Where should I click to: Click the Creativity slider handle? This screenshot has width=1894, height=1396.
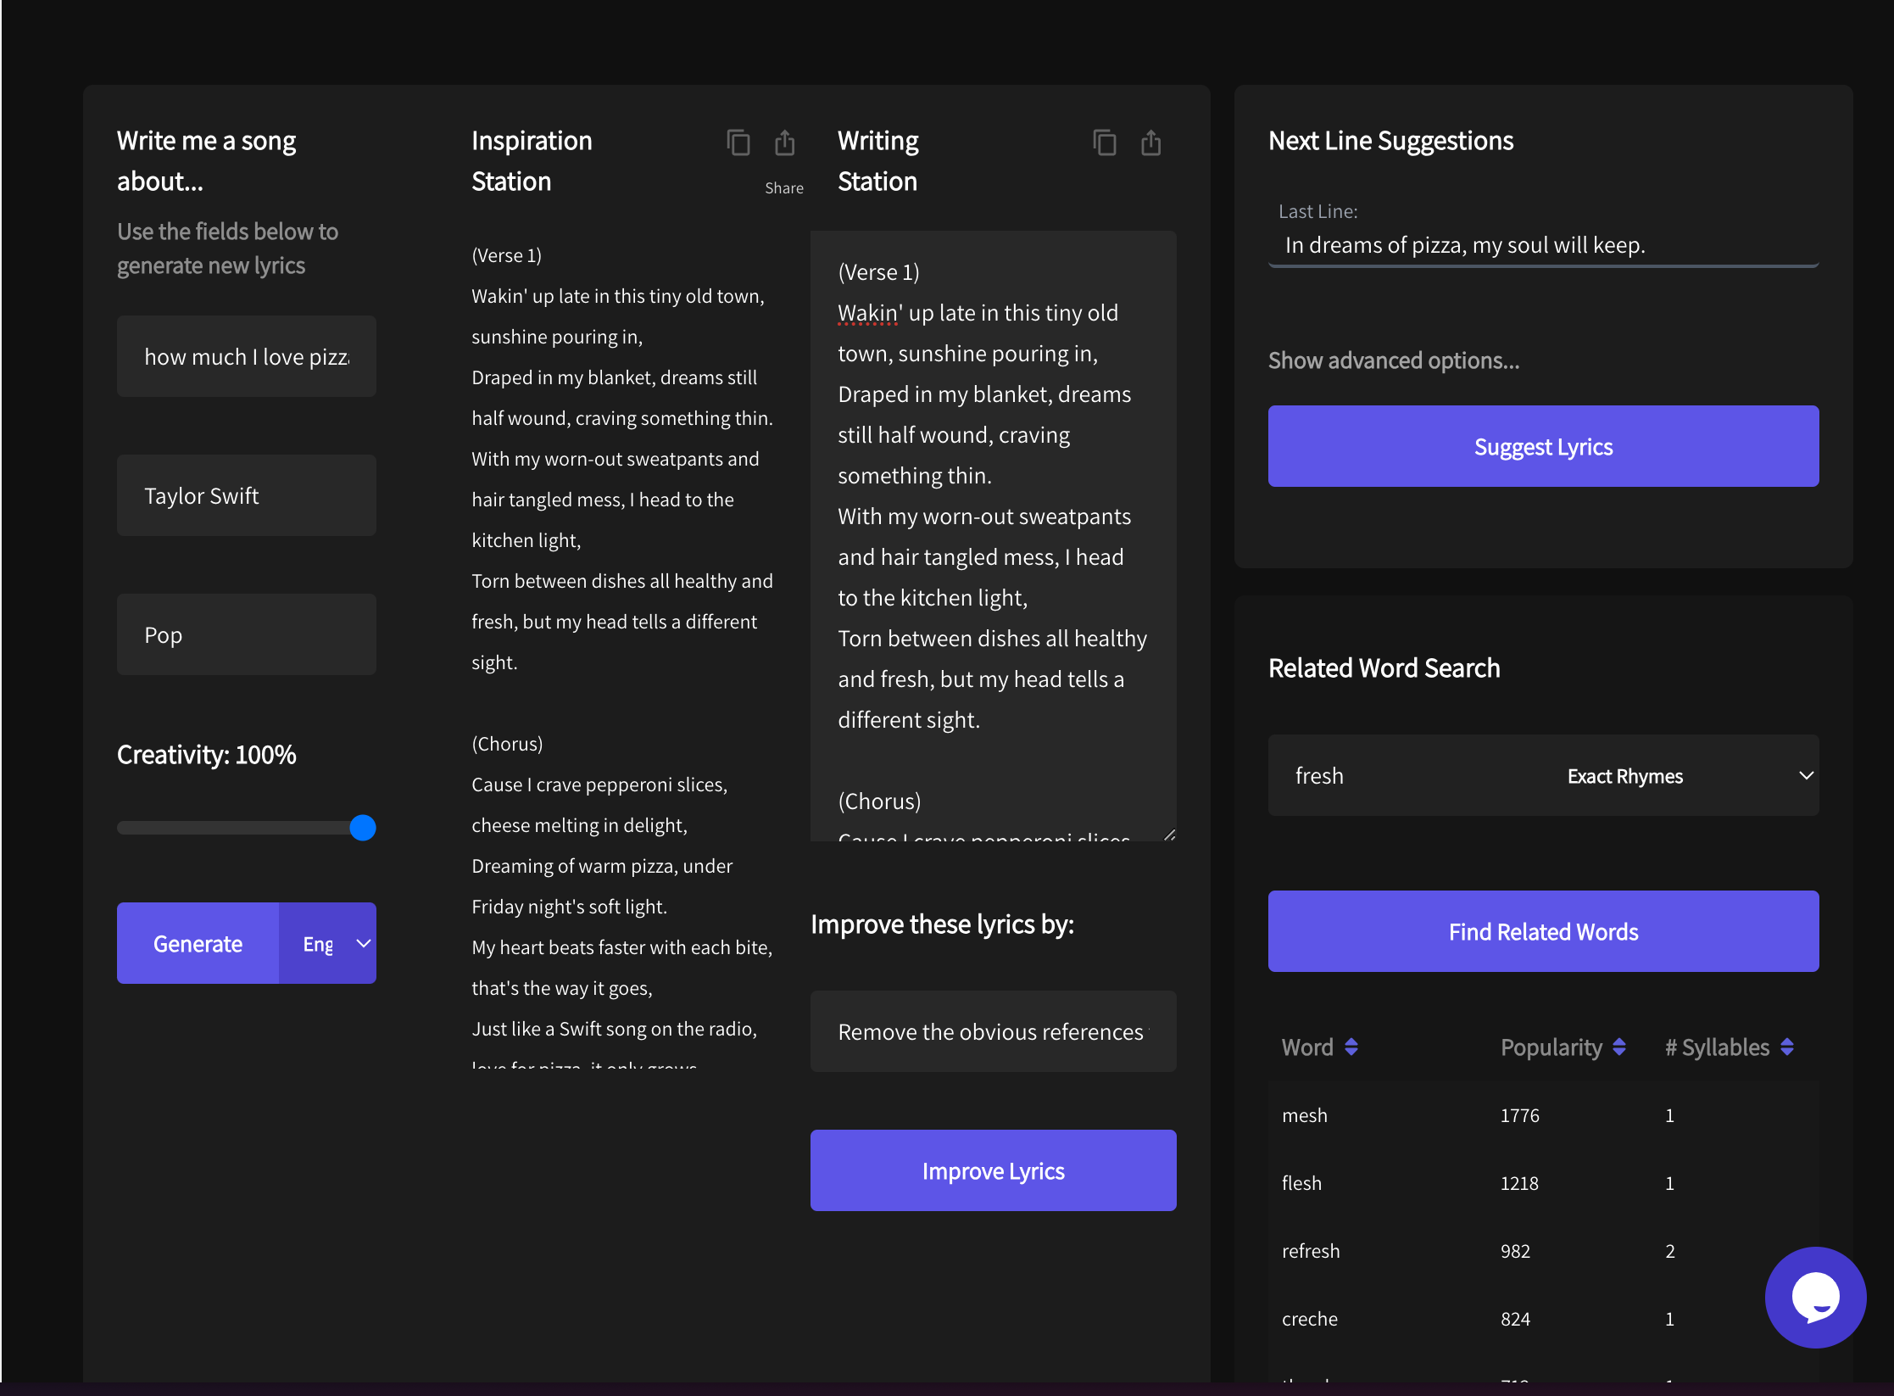click(363, 828)
